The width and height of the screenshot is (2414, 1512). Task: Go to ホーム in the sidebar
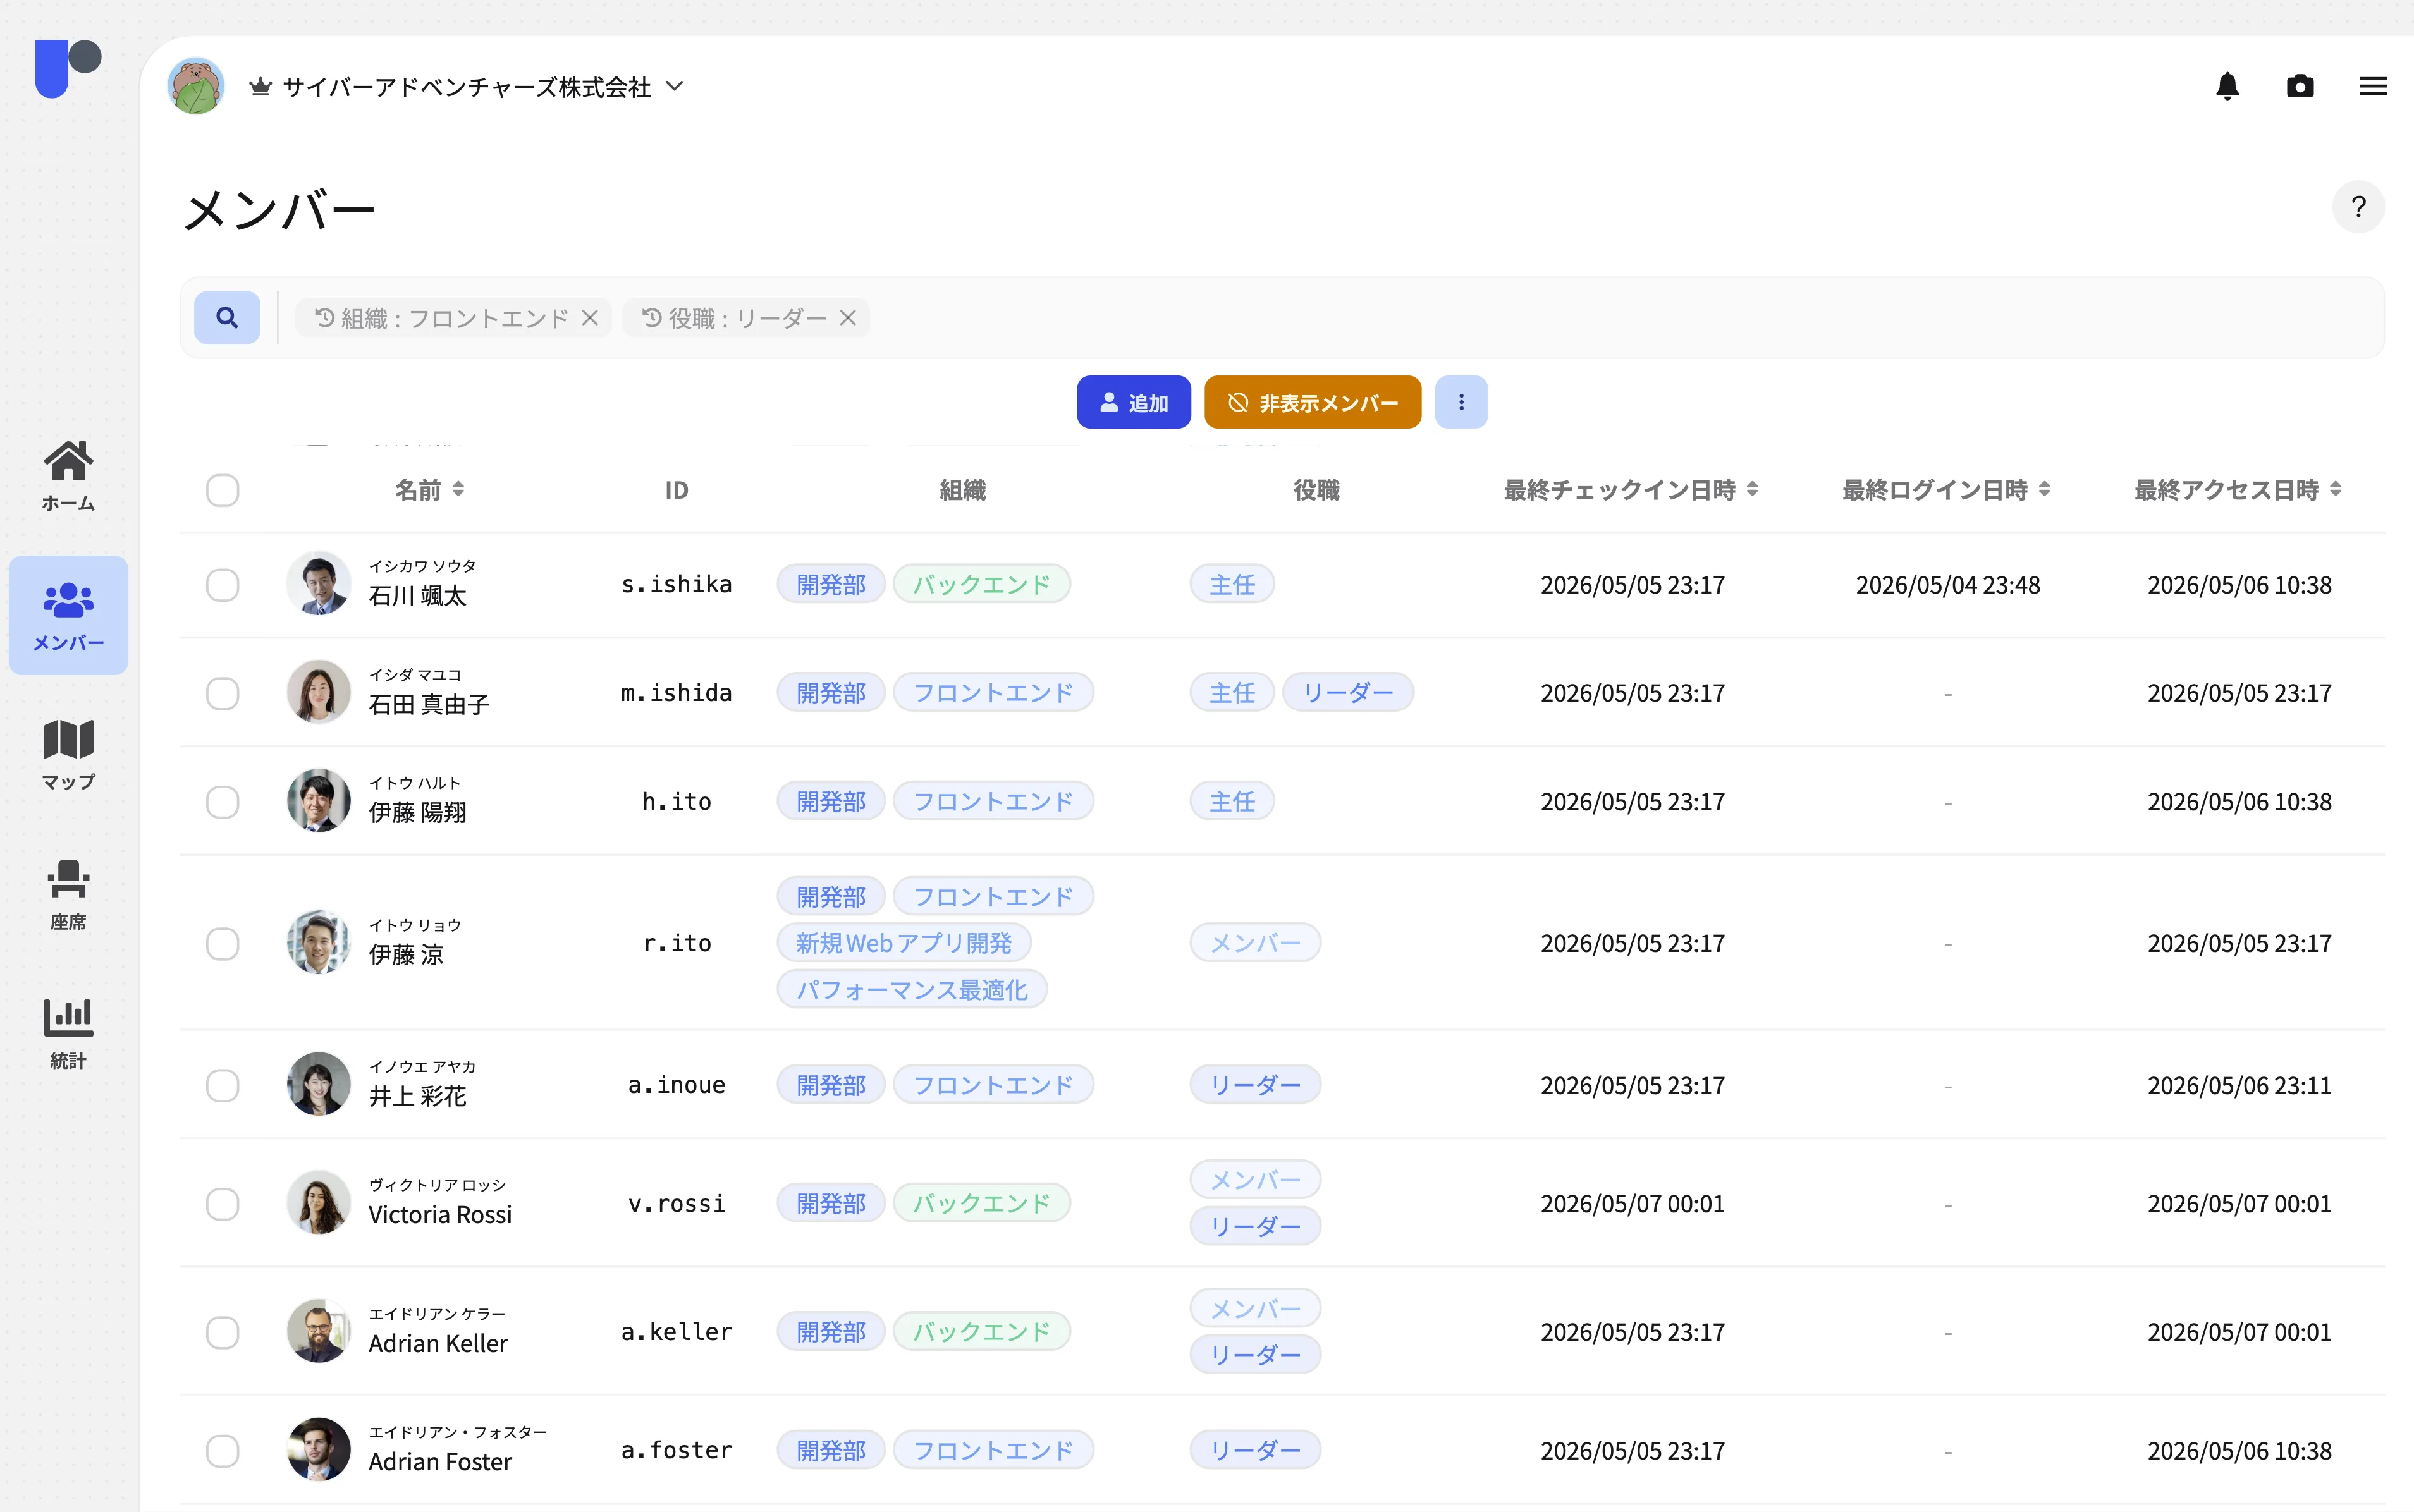pos(68,476)
